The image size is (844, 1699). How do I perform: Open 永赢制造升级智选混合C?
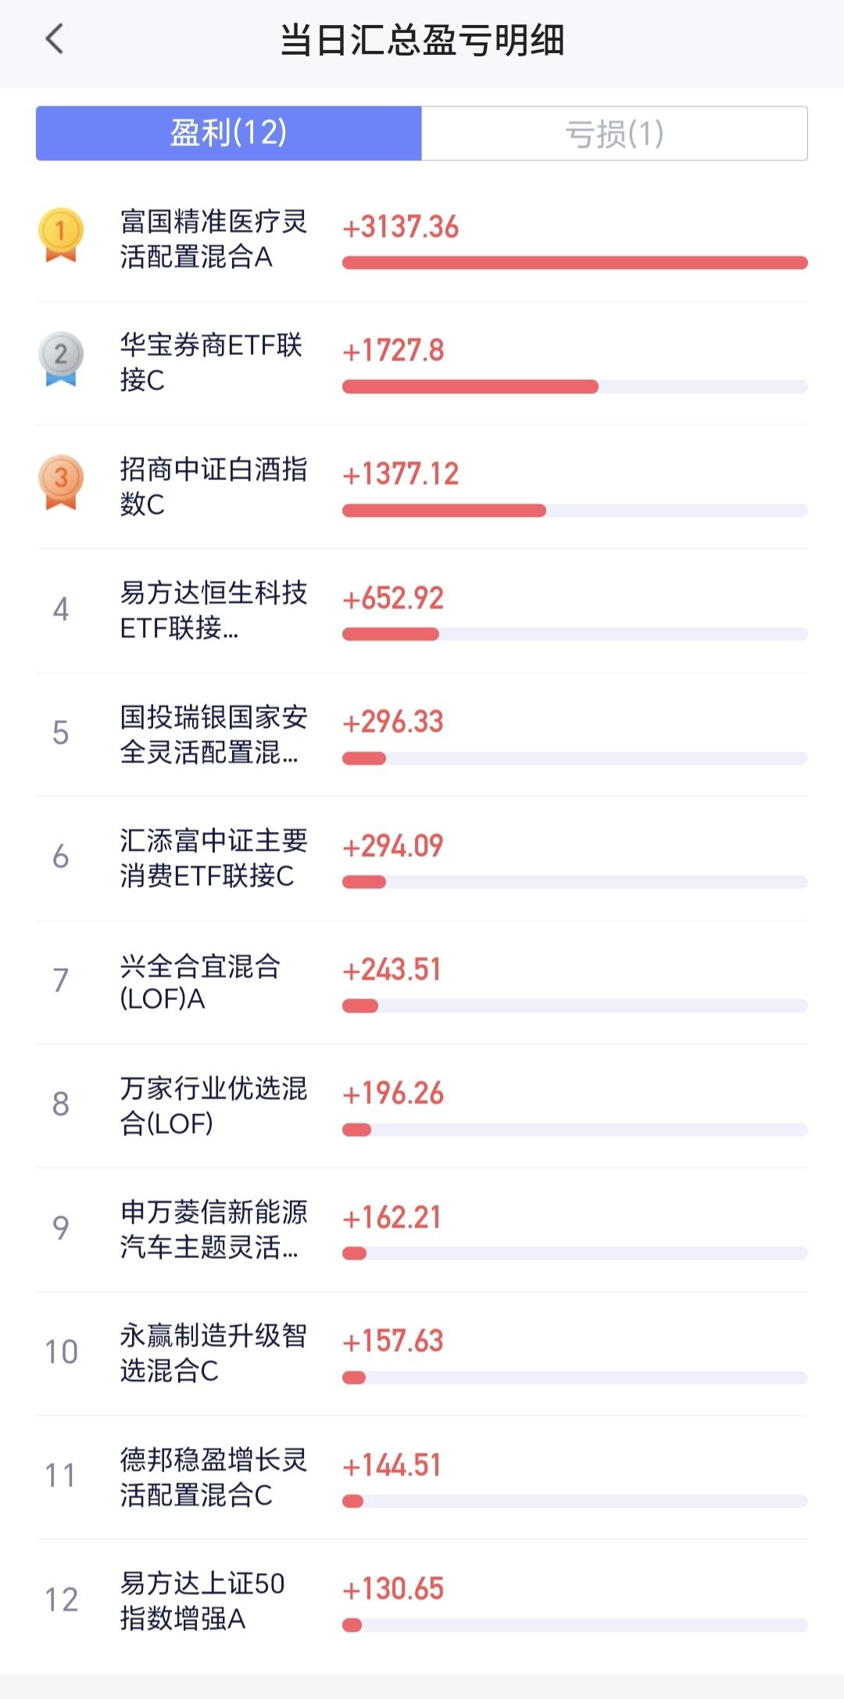[422, 1353]
